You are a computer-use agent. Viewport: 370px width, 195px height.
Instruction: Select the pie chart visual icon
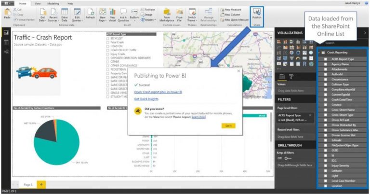[291, 53]
